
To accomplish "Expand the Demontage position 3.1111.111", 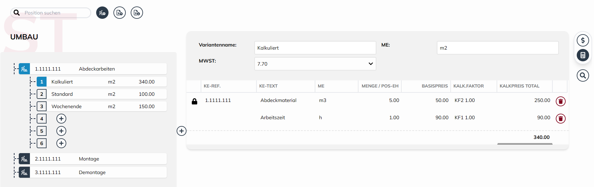I will pos(24,173).
